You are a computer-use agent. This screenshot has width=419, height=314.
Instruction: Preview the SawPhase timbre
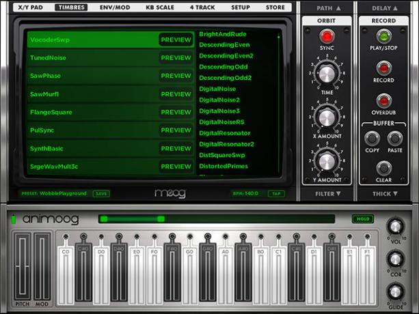coord(176,76)
